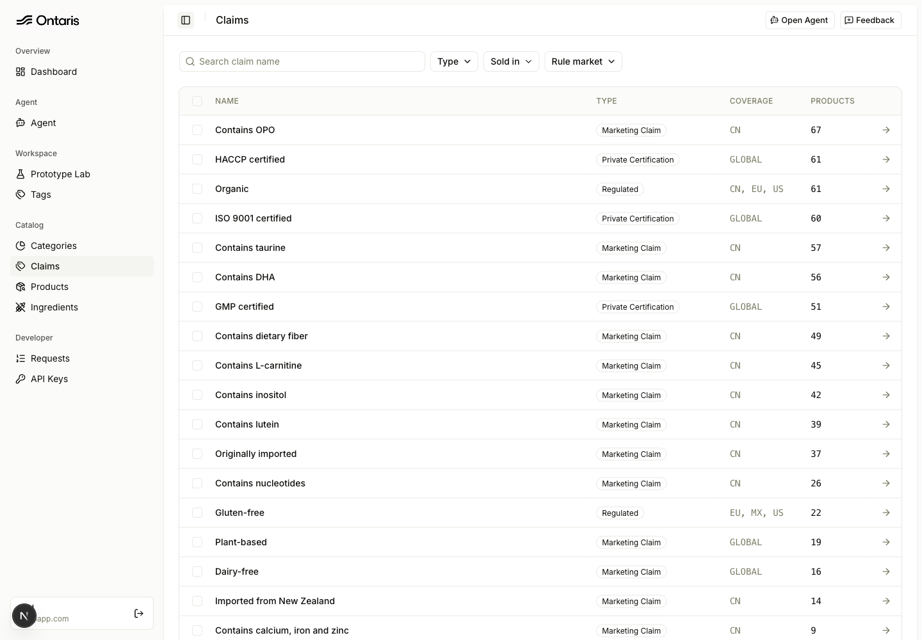Check the Contains L-carnitine checkbox

pyautogui.click(x=197, y=365)
